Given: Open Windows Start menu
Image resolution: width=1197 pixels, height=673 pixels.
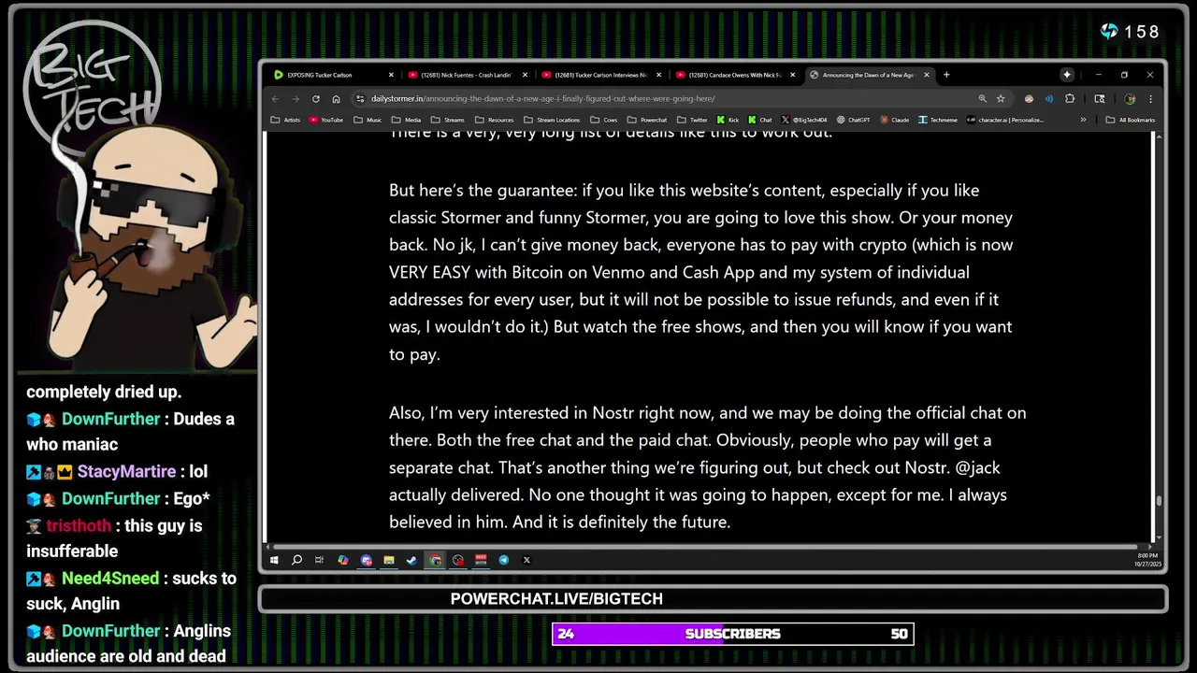Looking at the screenshot, I should (274, 560).
